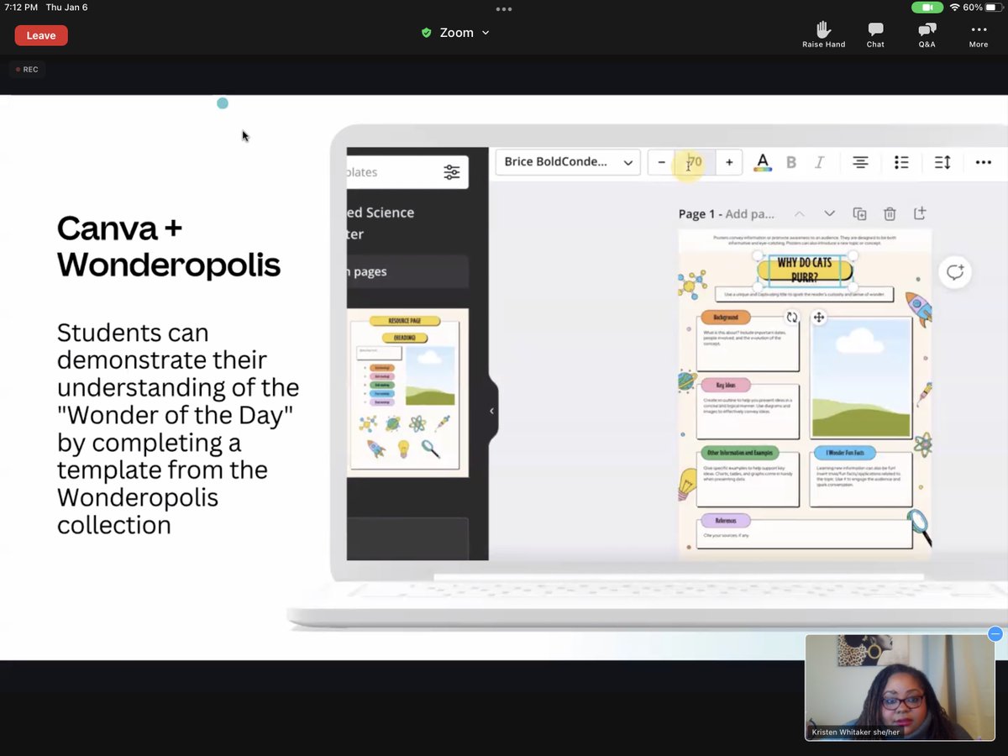Decrease font size with minus button

662,162
